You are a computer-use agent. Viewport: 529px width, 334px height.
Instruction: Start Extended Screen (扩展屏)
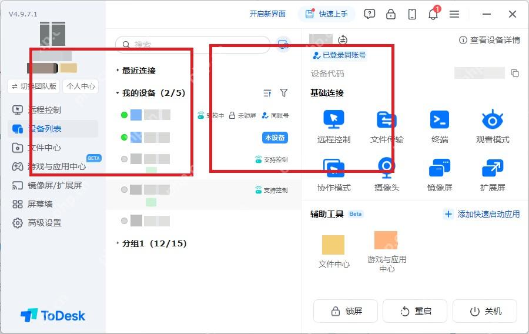[x=493, y=175]
